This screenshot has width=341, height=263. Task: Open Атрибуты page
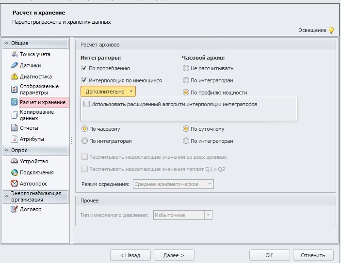32,139
